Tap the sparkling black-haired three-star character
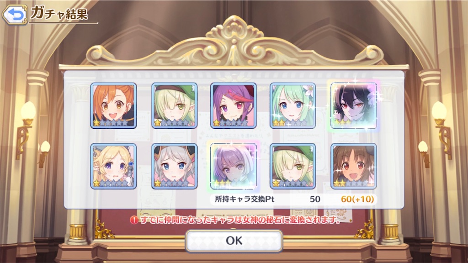 354,106
